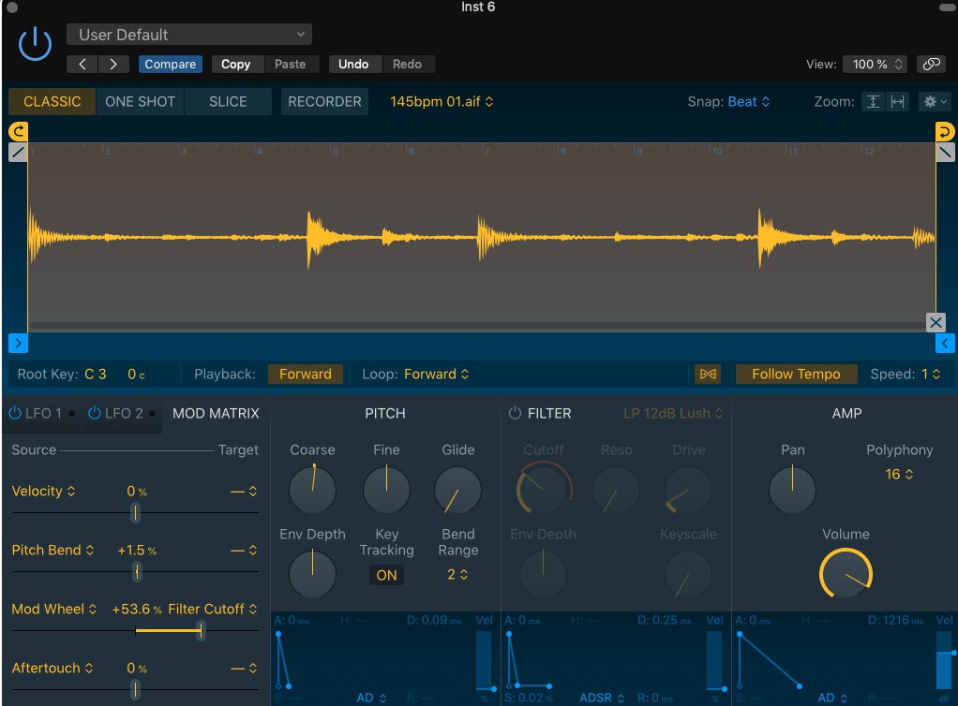Expand the Polyphony 16 dropdown
The image size is (958, 706).
pos(899,475)
